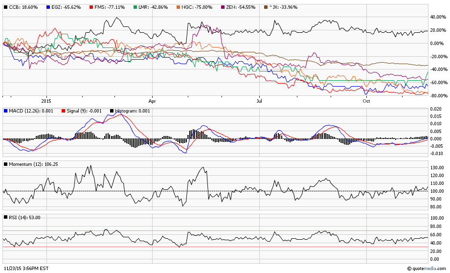
Task: Click the red Signal (9) legend square
Action: click(62, 111)
